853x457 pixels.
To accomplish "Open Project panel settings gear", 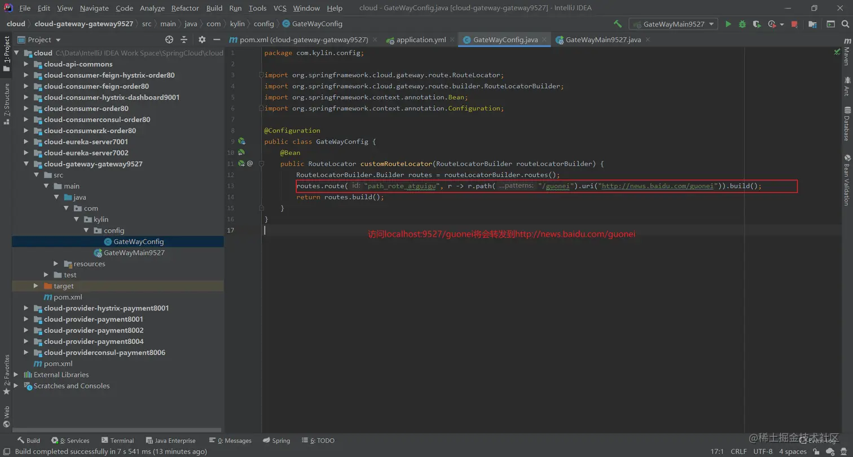I will 202,39.
